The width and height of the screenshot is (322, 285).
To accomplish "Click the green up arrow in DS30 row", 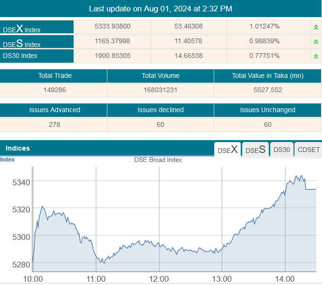I will click(x=315, y=57).
